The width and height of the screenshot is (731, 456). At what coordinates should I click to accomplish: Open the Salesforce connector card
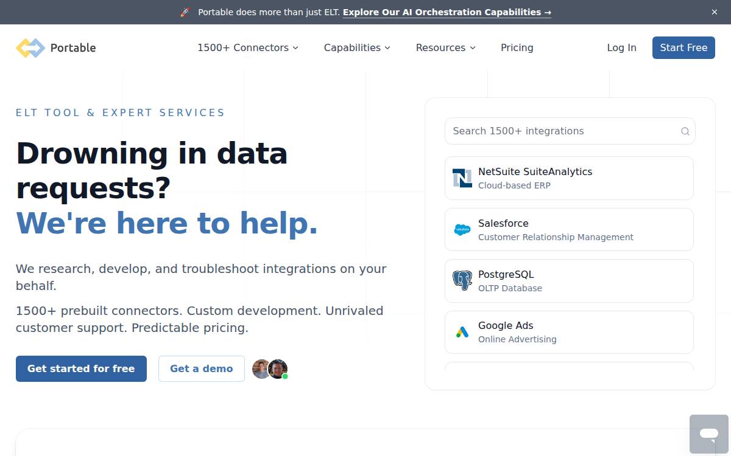[569, 229]
